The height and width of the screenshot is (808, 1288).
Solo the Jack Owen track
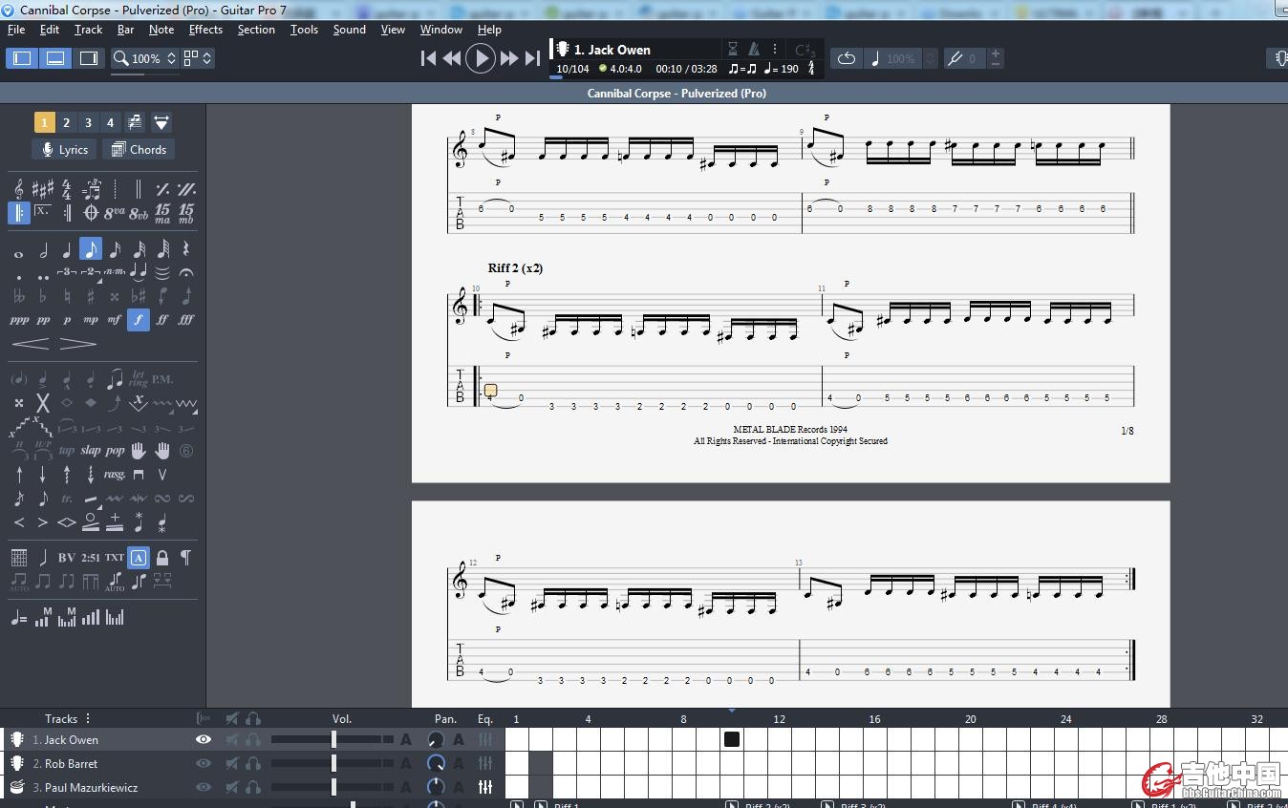[253, 740]
